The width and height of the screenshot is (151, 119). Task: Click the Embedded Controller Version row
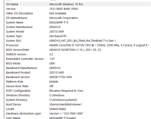pos(78,59)
